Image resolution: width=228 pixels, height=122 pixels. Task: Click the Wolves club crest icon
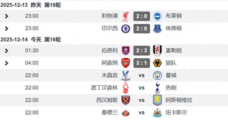tap(157, 63)
